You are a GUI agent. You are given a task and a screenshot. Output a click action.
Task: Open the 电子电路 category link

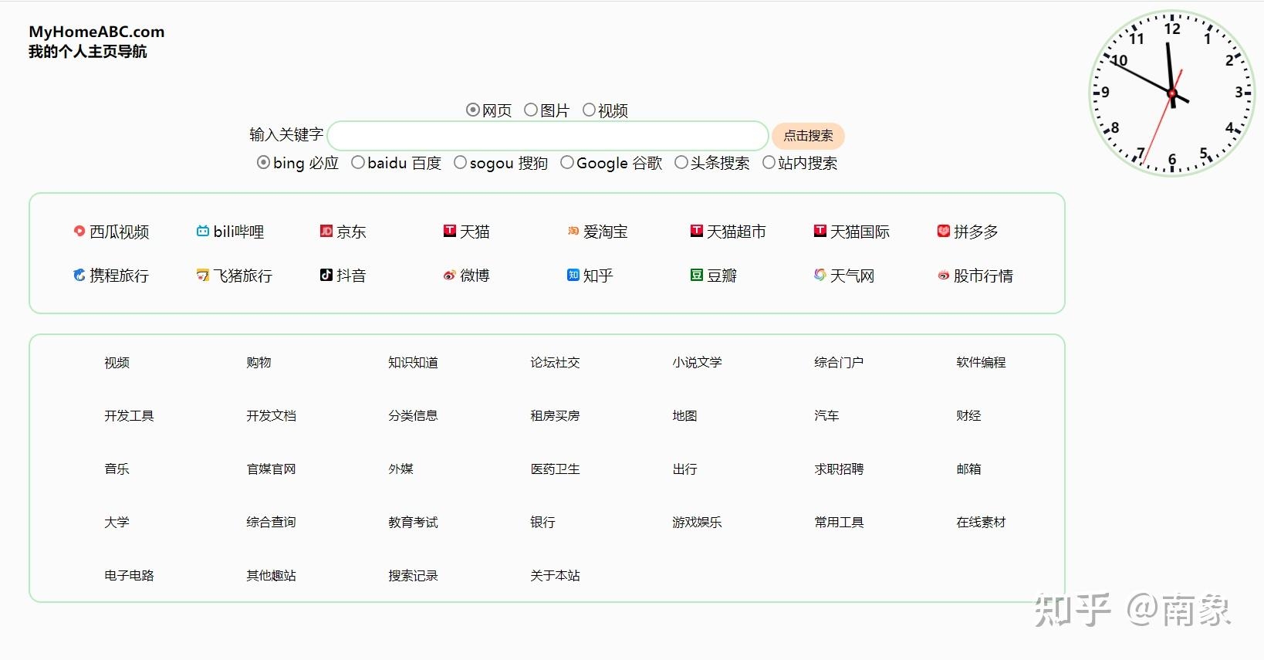129,575
